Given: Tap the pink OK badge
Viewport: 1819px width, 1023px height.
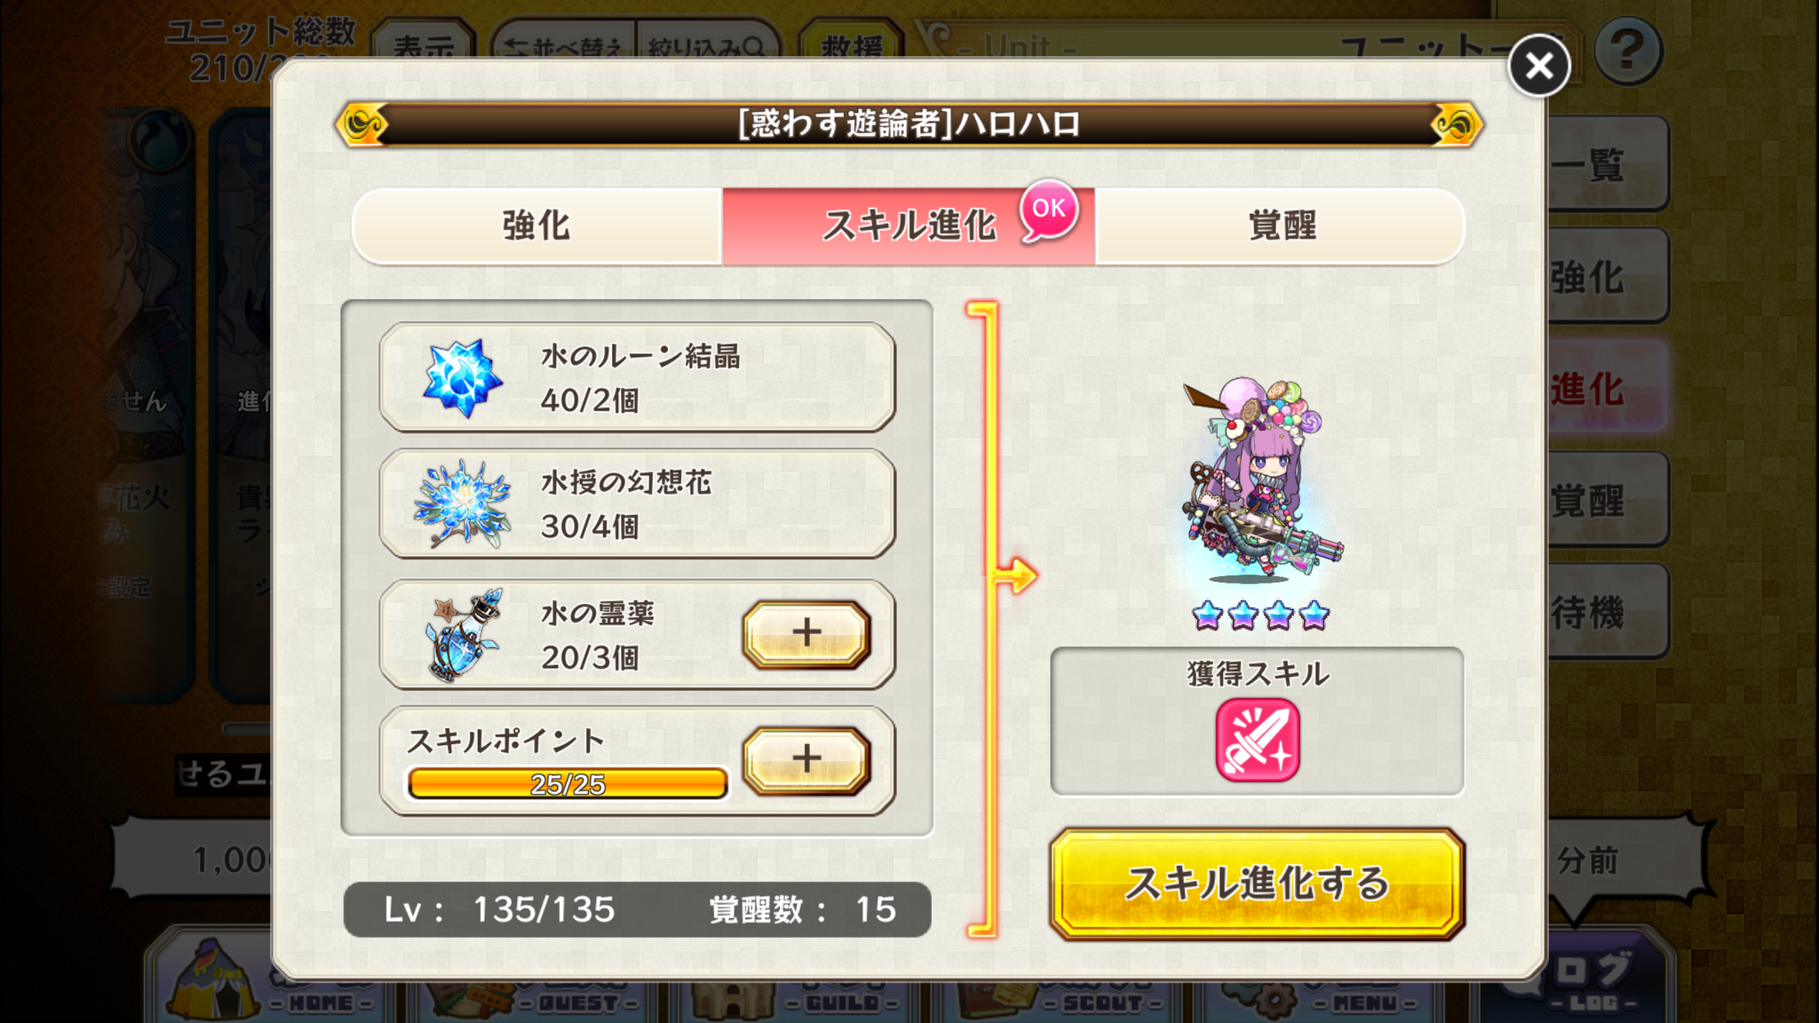Looking at the screenshot, I should tap(1049, 210).
